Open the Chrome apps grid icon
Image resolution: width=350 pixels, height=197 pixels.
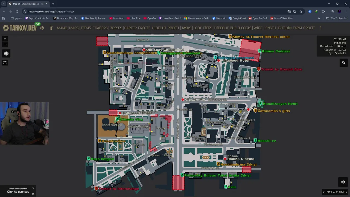pos(4,18)
